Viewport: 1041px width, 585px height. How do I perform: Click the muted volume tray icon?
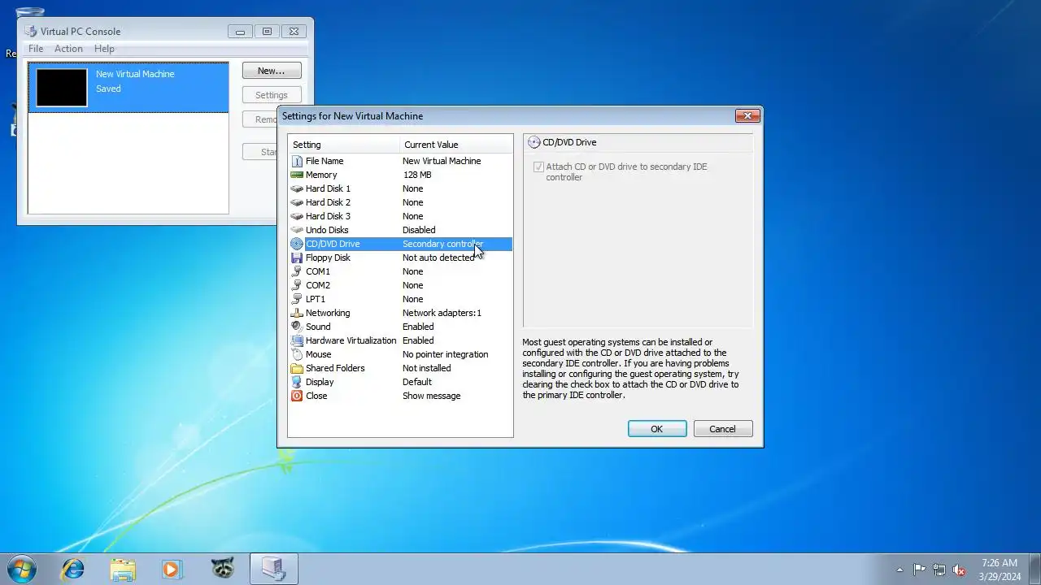pyautogui.click(x=960, y=570)
